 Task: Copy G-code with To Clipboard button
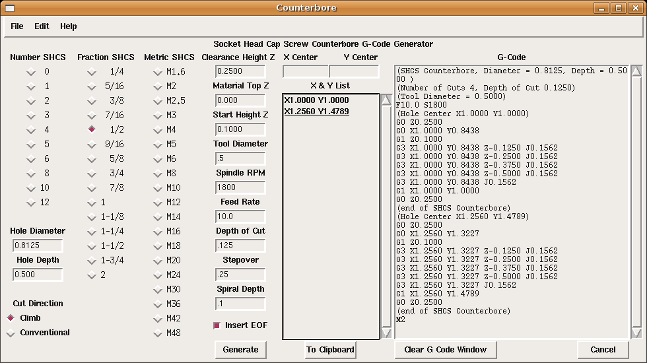click(x=330, y=350)
